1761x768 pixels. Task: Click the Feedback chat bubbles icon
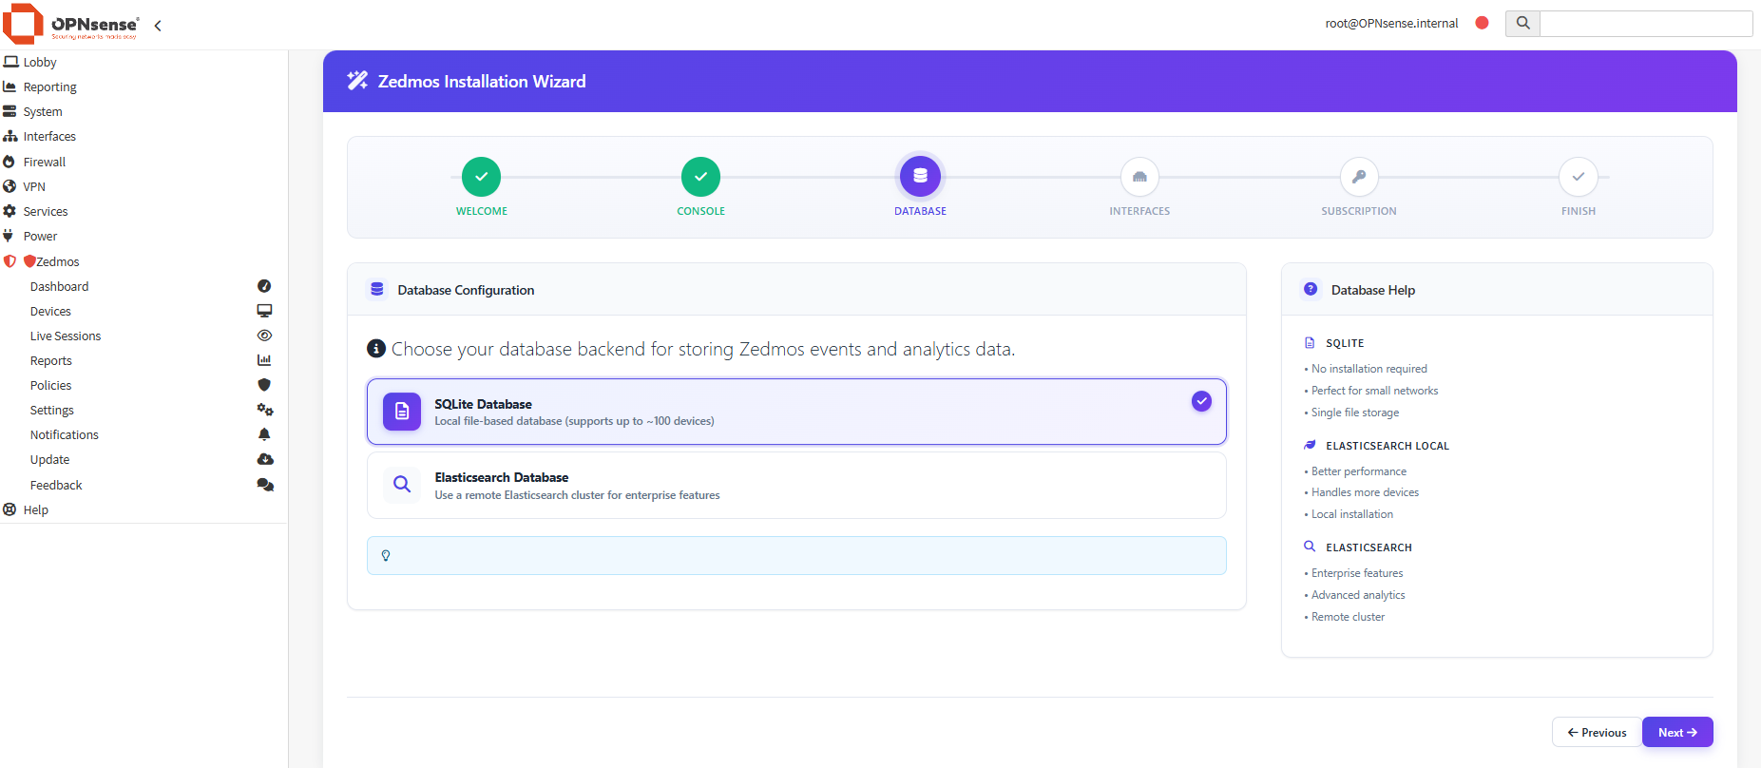pyautogui.click(x=265, y=485)
